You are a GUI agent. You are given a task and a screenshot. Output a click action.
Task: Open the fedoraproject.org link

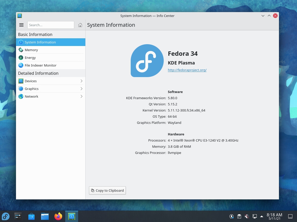pos(187,70)
